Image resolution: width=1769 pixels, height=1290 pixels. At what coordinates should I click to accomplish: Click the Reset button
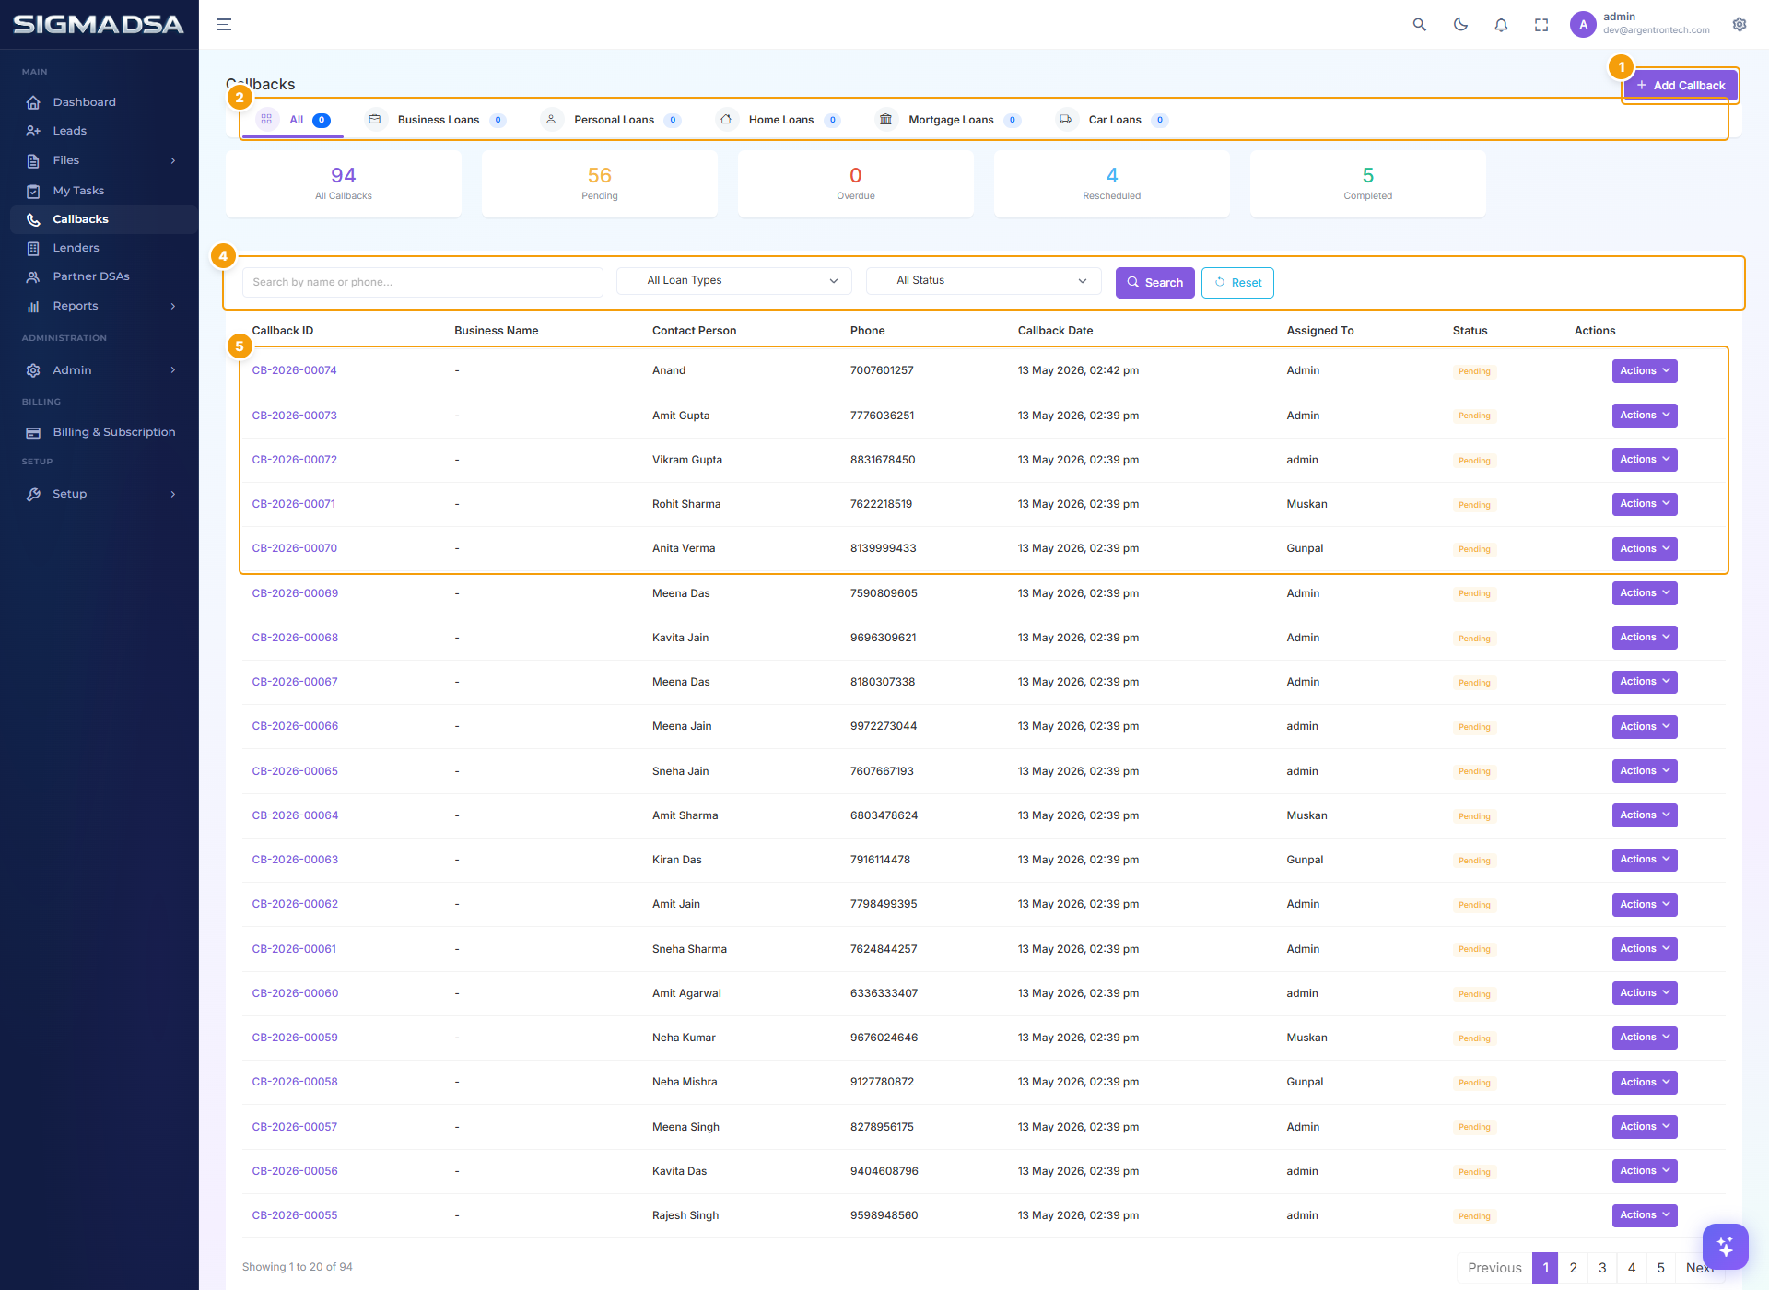(1237, 283)
